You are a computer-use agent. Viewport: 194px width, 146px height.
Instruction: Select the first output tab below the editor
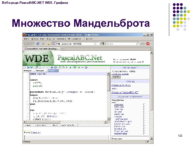27,132
